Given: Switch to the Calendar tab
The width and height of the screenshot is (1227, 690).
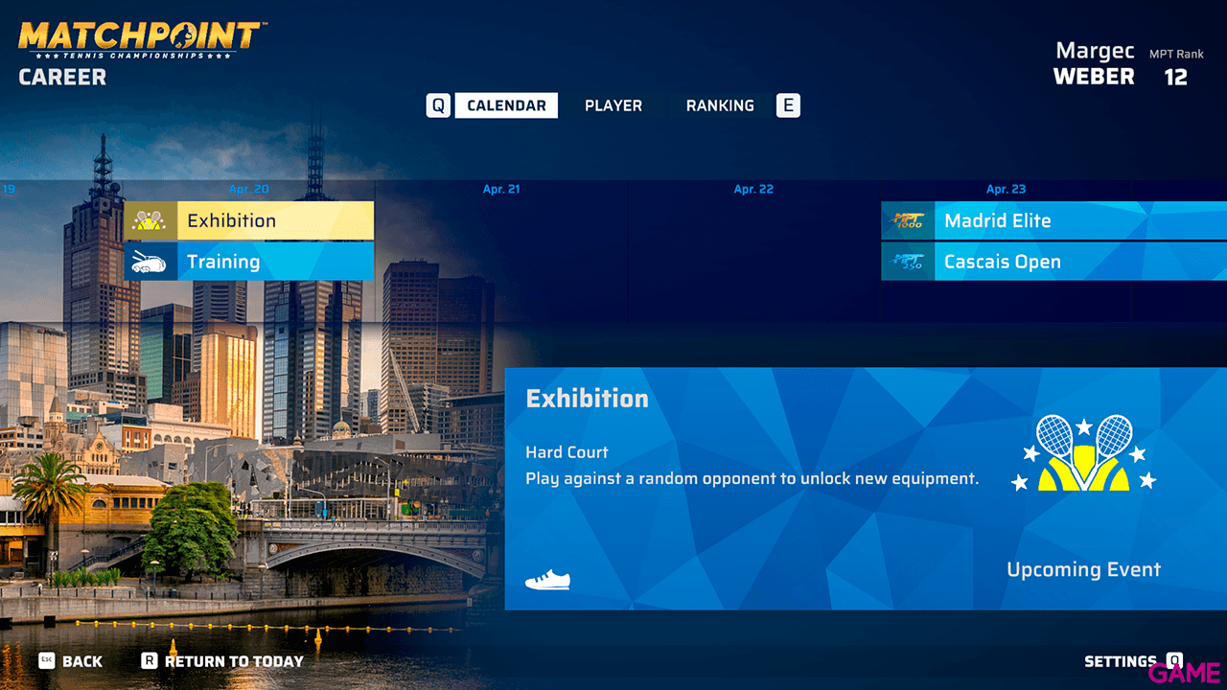Looking at the screenshot, I should click(x=506, y=105).
